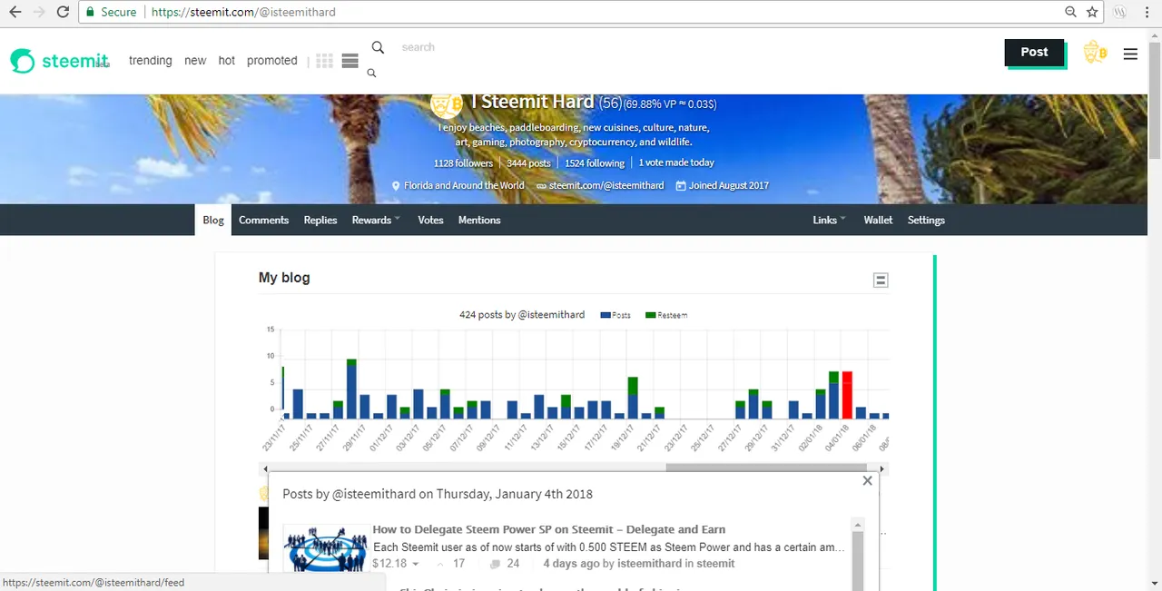Open the Wallet tab
Viewport: 1162px width, 591px height.
878,220
